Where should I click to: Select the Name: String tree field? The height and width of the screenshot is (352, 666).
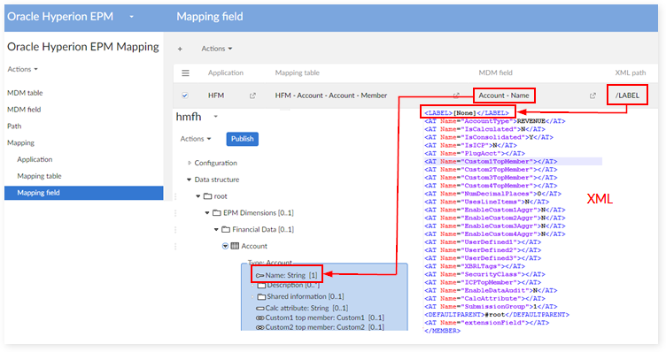pyautogui.click(x=287, y=275)
